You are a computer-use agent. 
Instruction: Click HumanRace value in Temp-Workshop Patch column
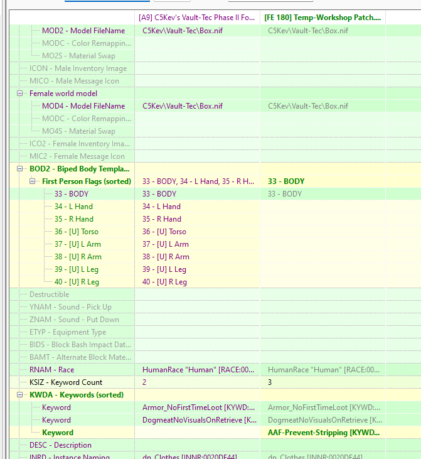(324, 370)
